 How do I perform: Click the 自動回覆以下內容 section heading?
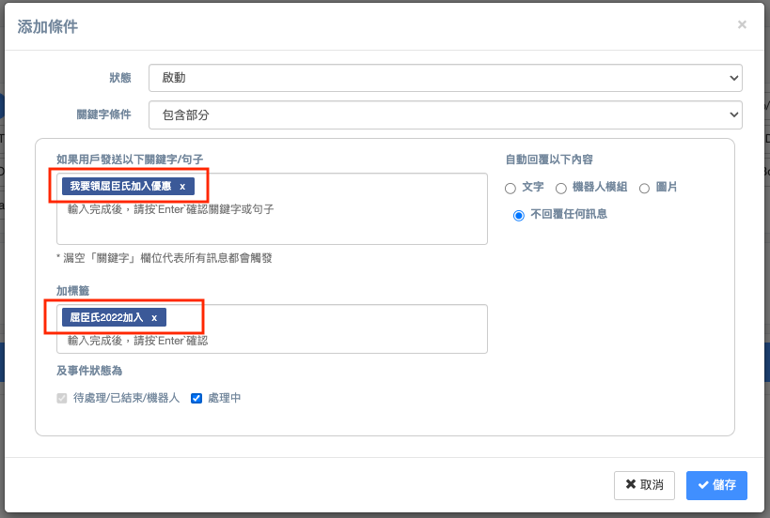(549, 160)
